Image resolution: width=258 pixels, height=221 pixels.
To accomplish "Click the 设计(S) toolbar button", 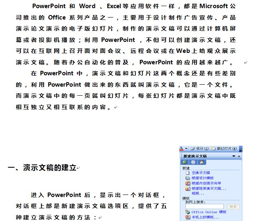I will (x=200, y=149).
